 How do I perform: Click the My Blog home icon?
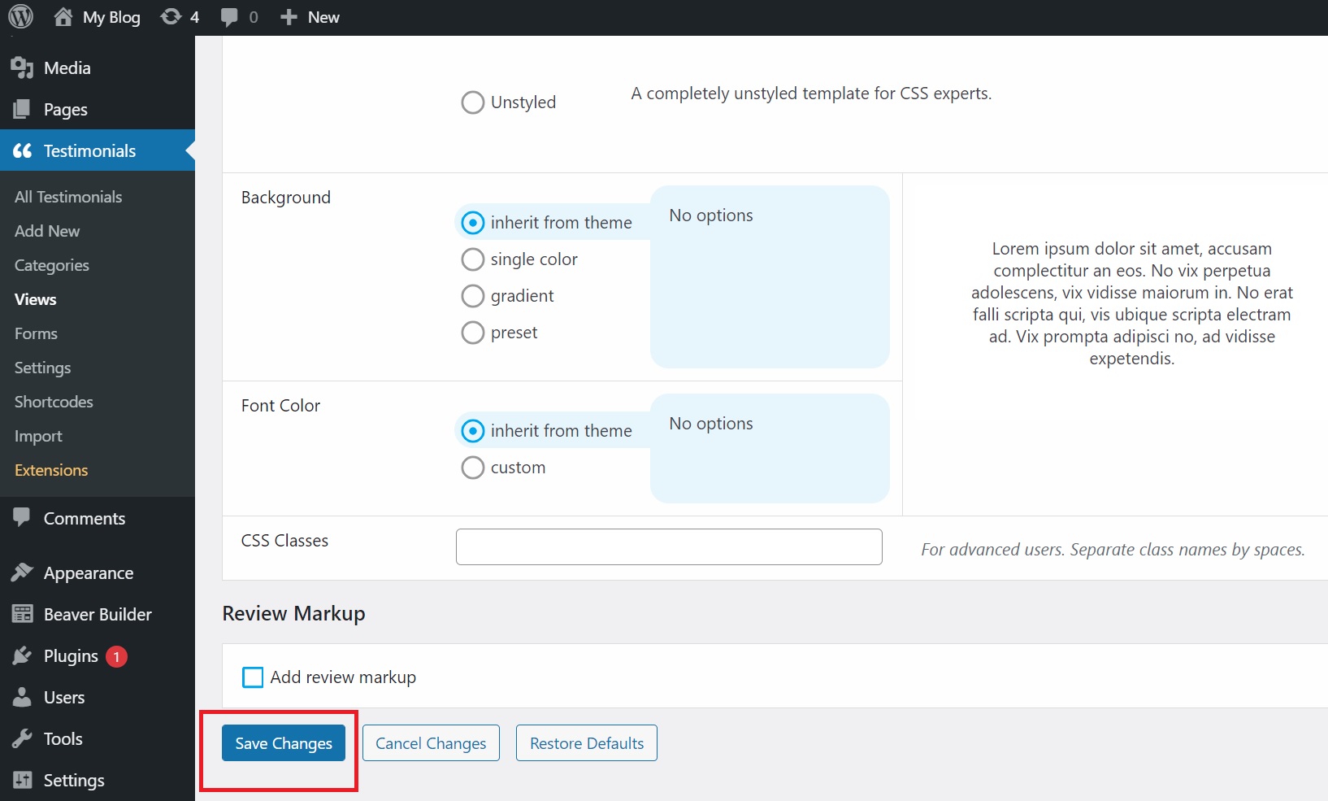63,17
